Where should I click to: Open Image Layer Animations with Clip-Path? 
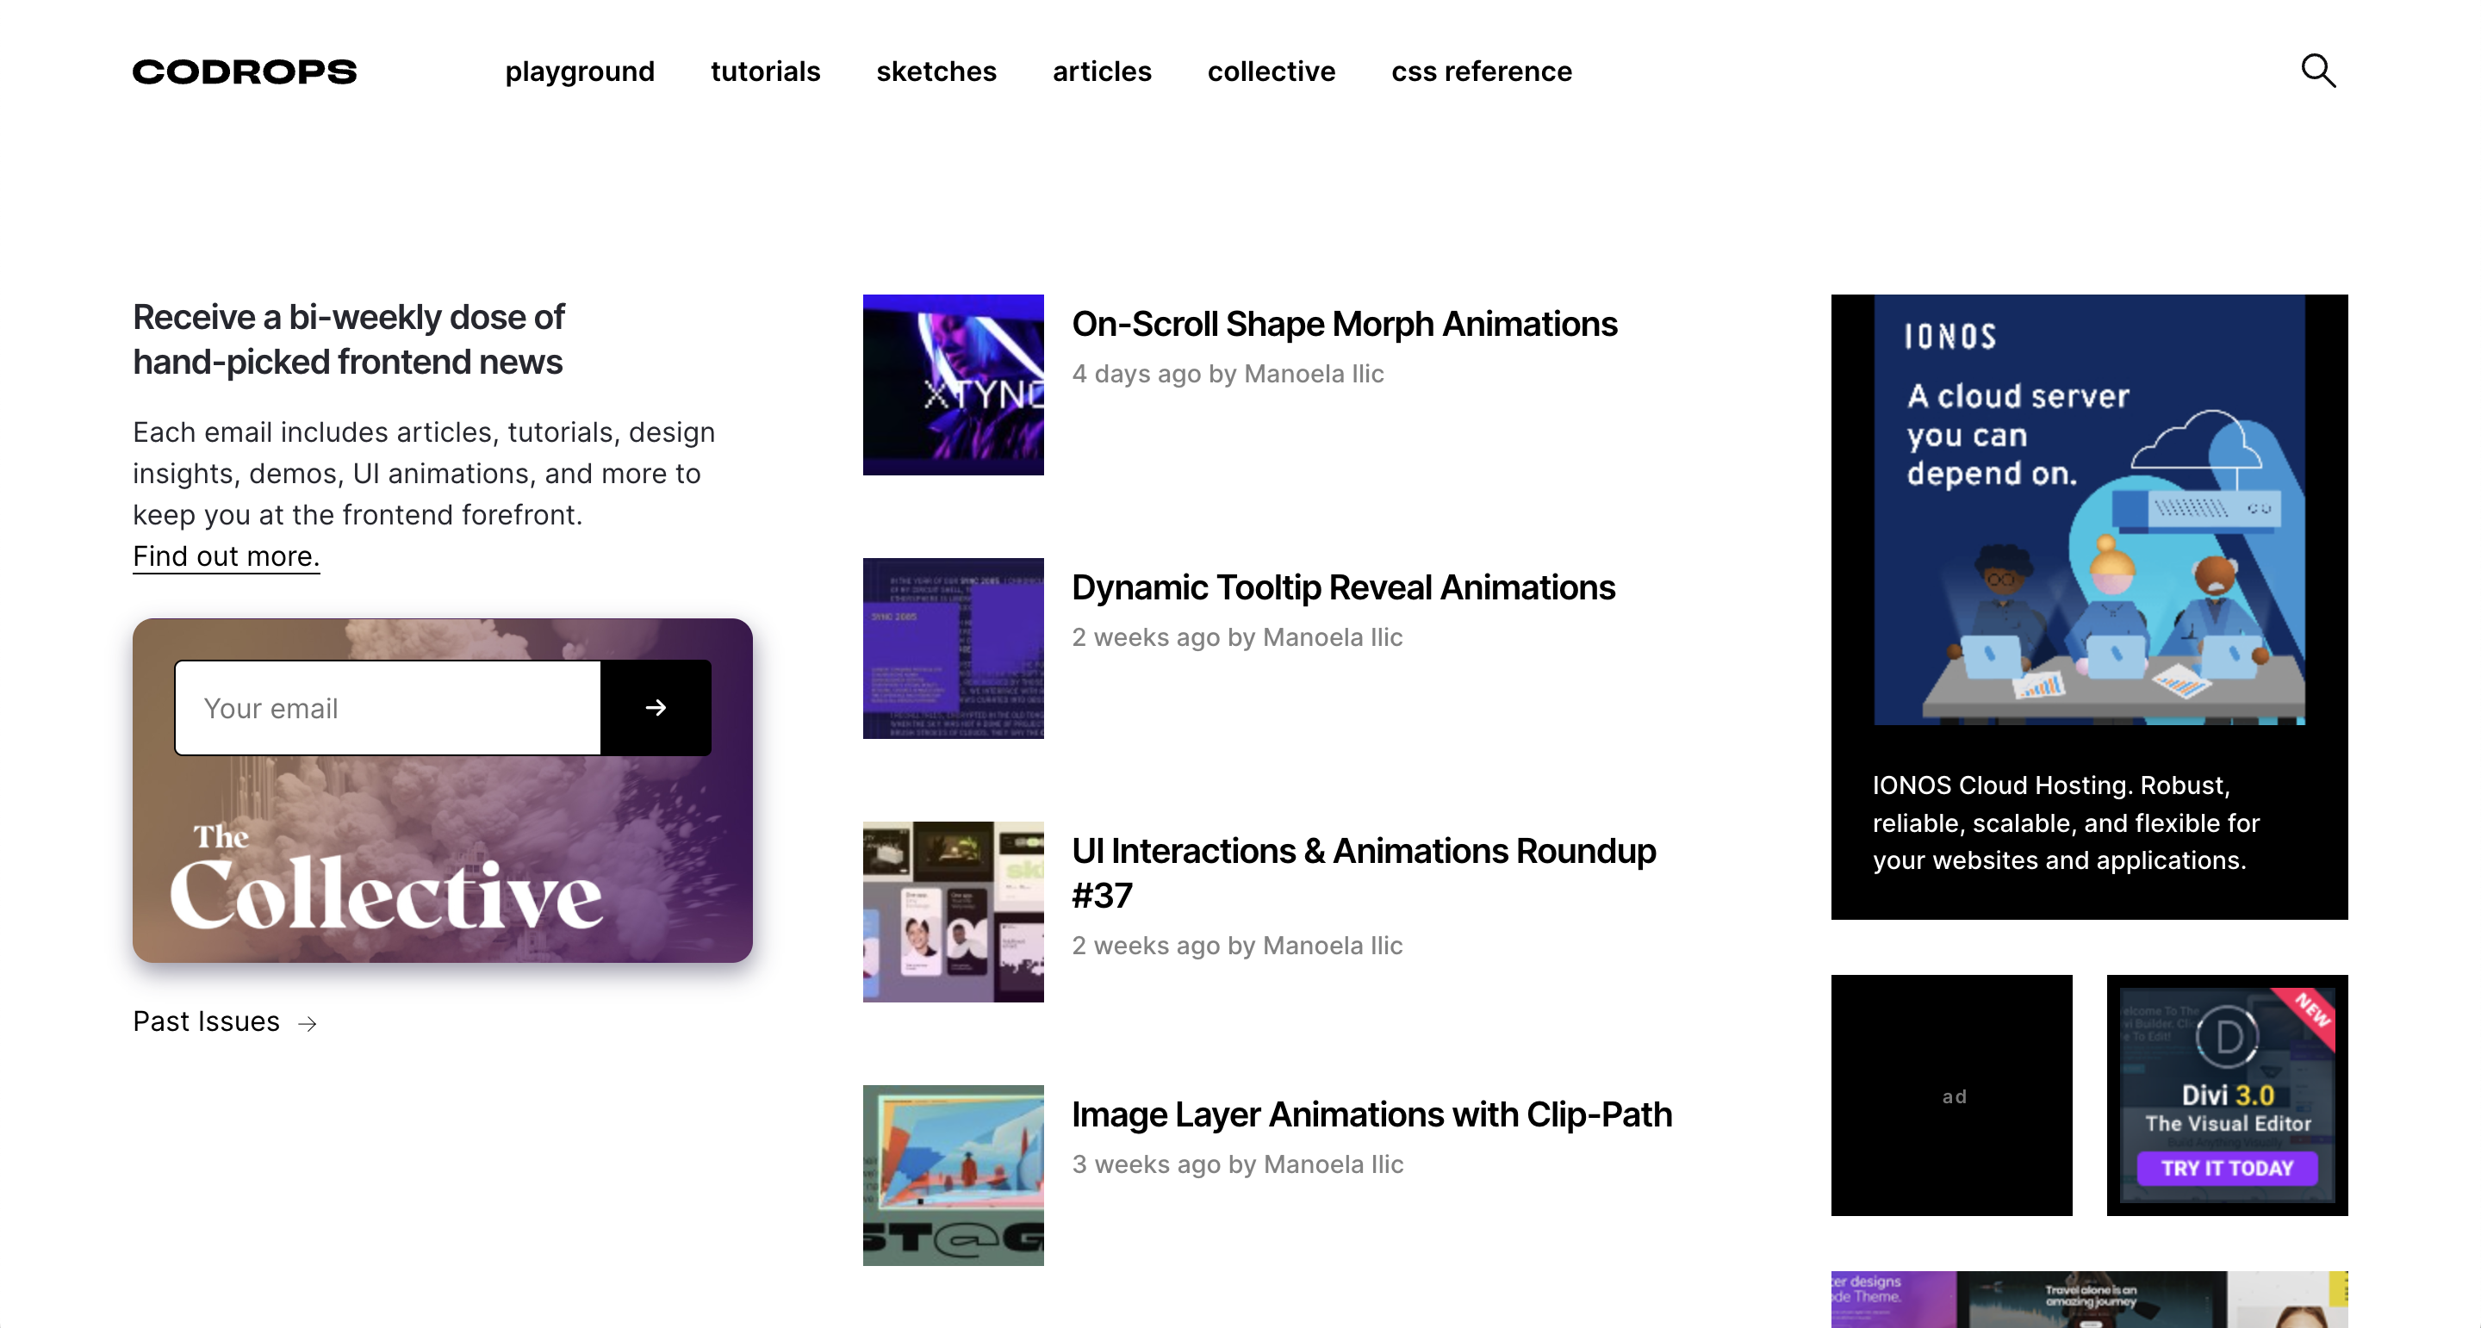[x=1371, y=1114]
